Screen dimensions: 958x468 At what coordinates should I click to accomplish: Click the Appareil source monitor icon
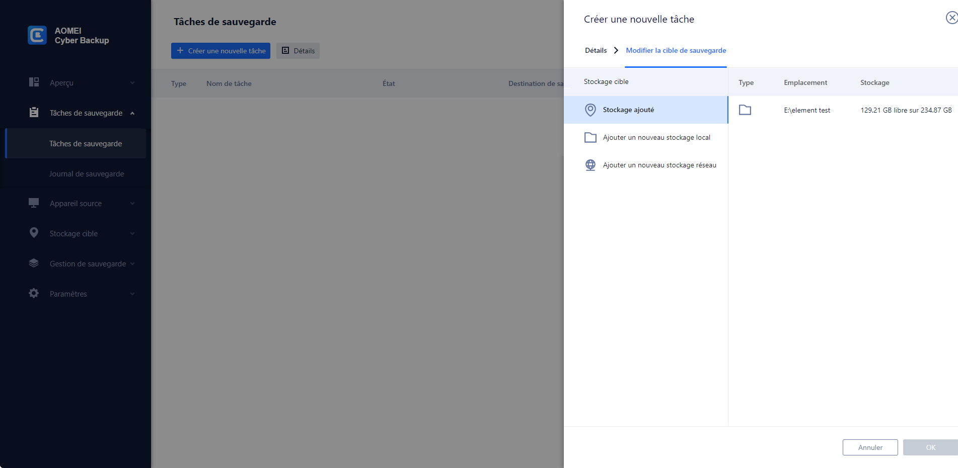pyautogui.click(x=34, y=203)
